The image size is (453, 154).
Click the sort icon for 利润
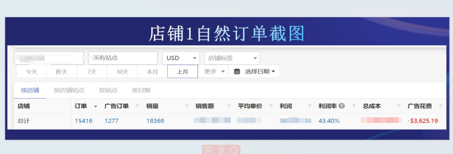click(x=310, y=106)
